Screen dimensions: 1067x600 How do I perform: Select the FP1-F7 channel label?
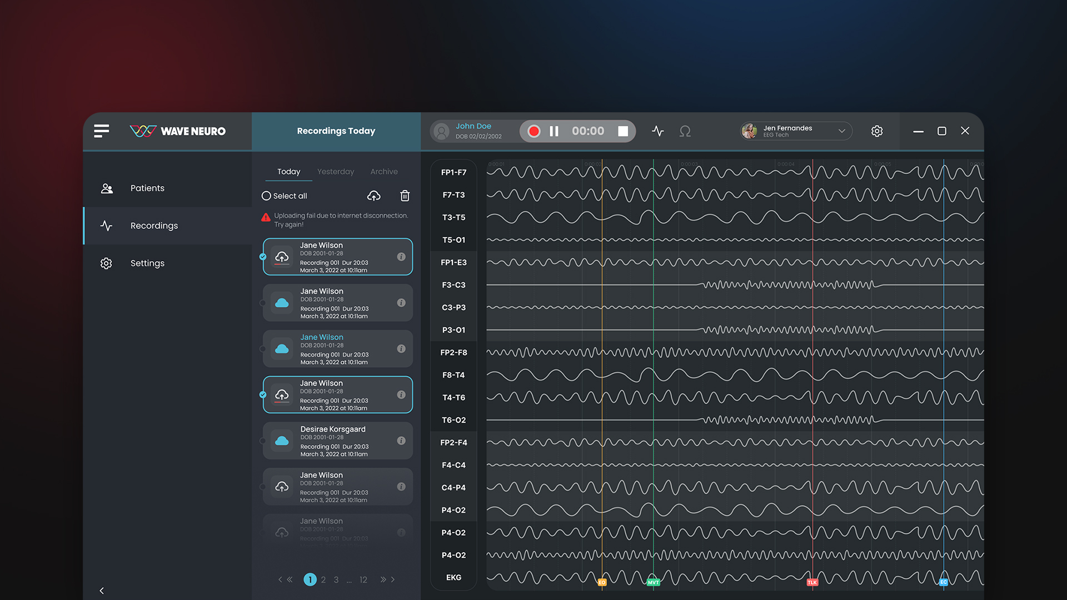tap(454, 172)
